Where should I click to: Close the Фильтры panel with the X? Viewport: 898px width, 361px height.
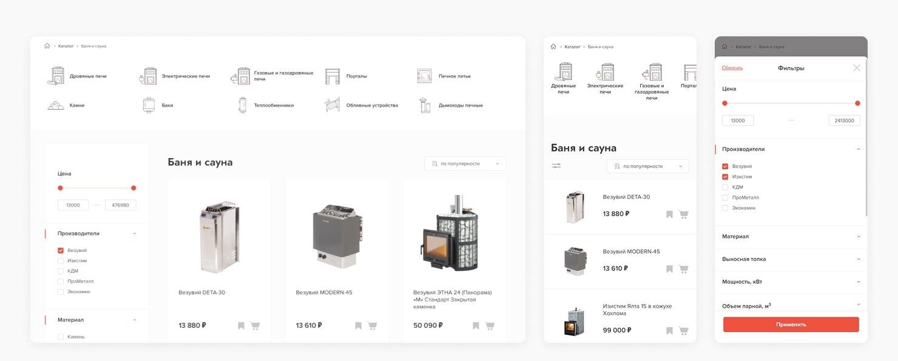[x=857, y=68]
